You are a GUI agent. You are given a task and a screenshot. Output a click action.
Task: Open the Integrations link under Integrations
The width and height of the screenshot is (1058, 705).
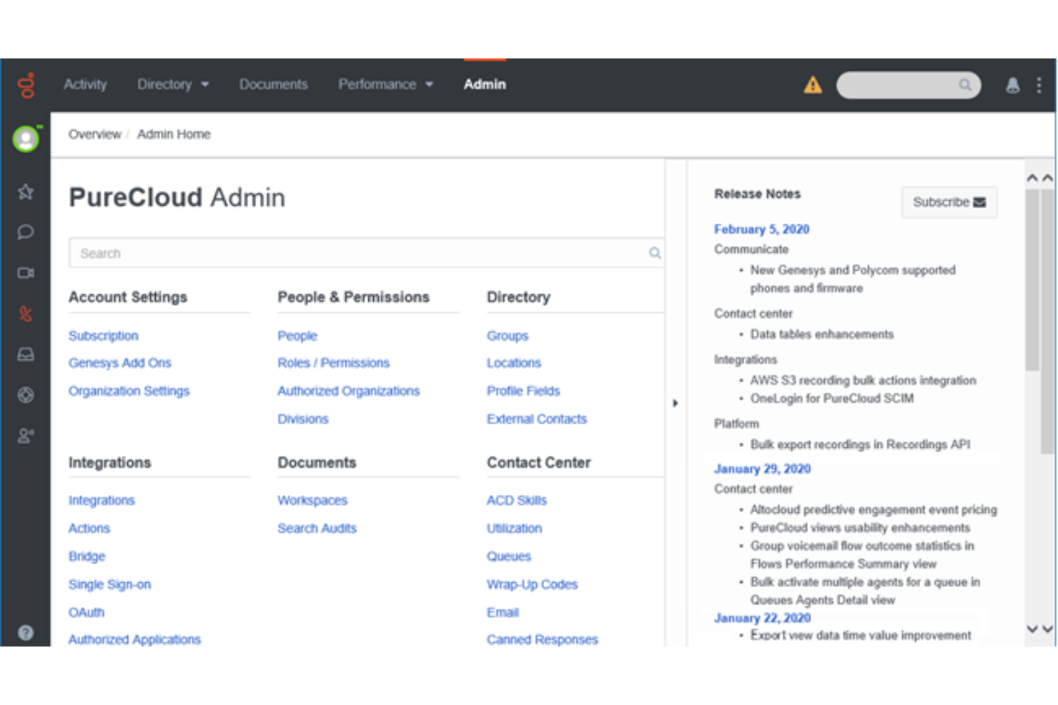[x=102, y=500]
